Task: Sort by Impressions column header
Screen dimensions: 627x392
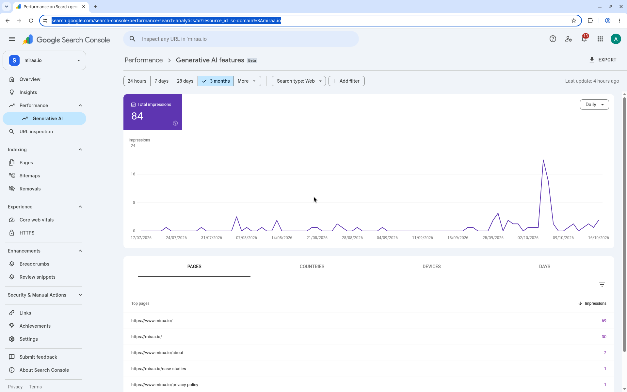Action: click(x=592, y=303)
